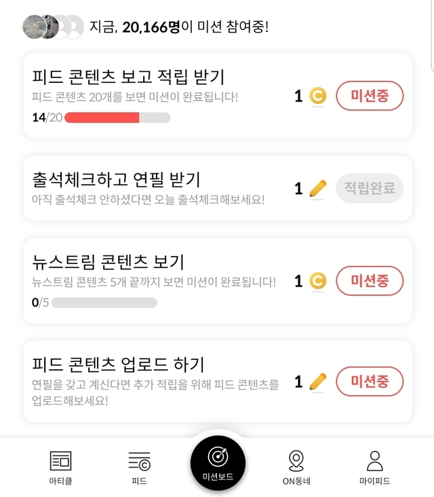
Task: Tap the coin icon on 뉴스트림 mission
Action: point(317,281)
